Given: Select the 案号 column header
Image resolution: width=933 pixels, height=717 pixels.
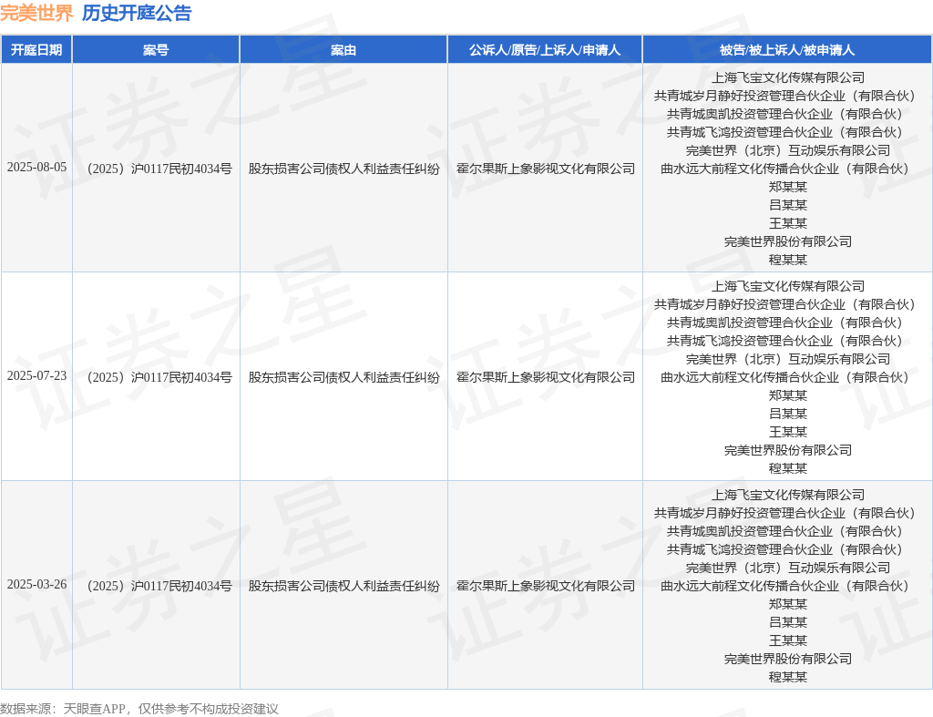Looking at the screenshot, I should coord(156,49).
